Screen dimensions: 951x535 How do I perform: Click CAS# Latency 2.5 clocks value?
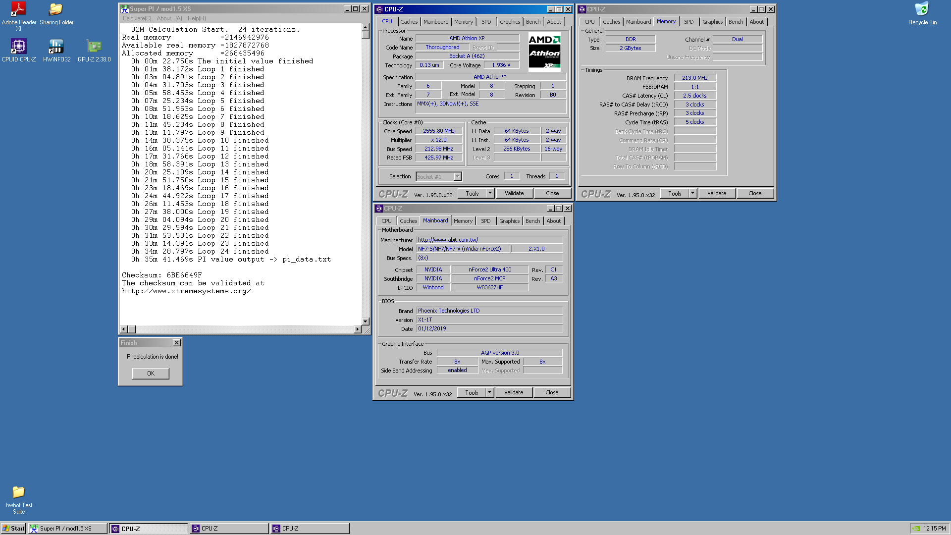[695, 96]
